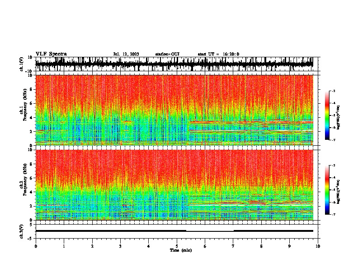The width and height of the screenshot is (358, 276).
Task: Click the "-3" tick on ch.2 color bar
Action: pyautogui.click(x=334, y=166)
